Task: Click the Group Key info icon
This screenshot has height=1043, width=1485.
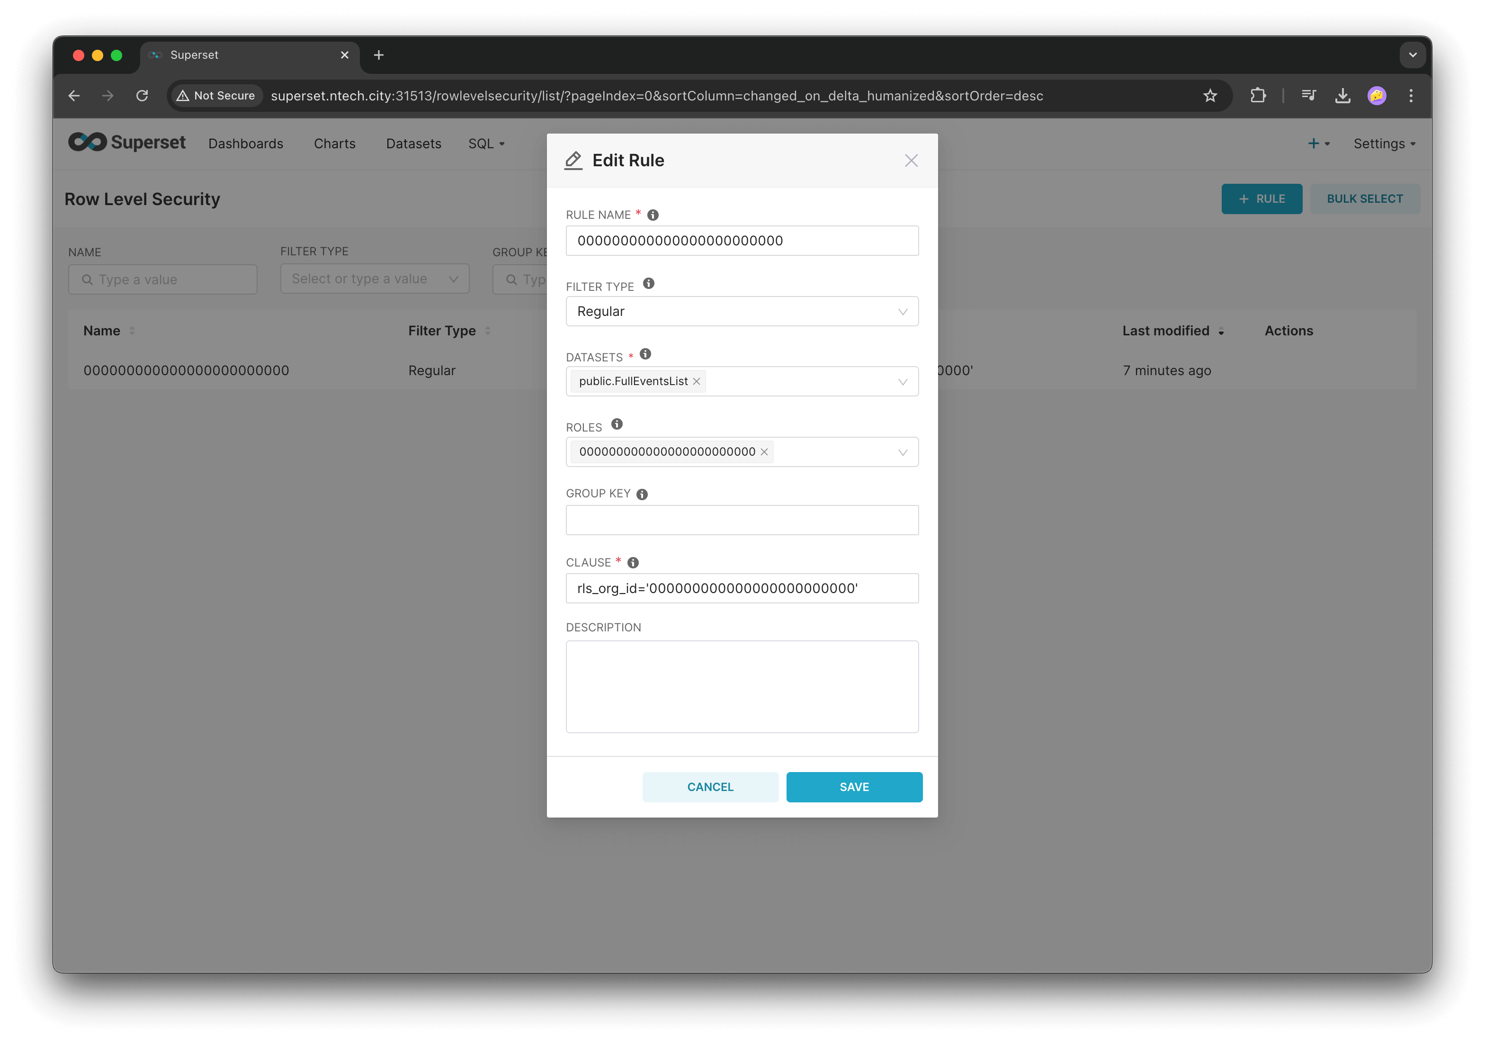Action: point(642,495)
